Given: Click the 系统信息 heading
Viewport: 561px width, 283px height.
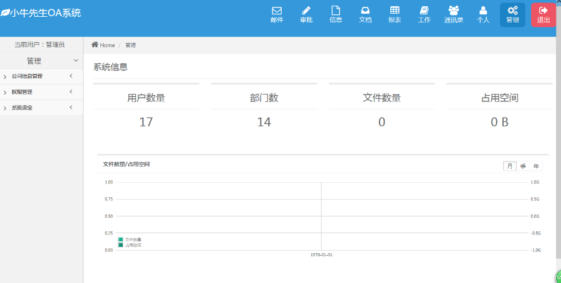Looking at the screenshot, I should [x=110, y=67].
